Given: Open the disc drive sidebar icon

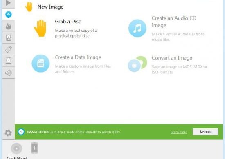Looking at the screenshot, I should coord(9,61).
